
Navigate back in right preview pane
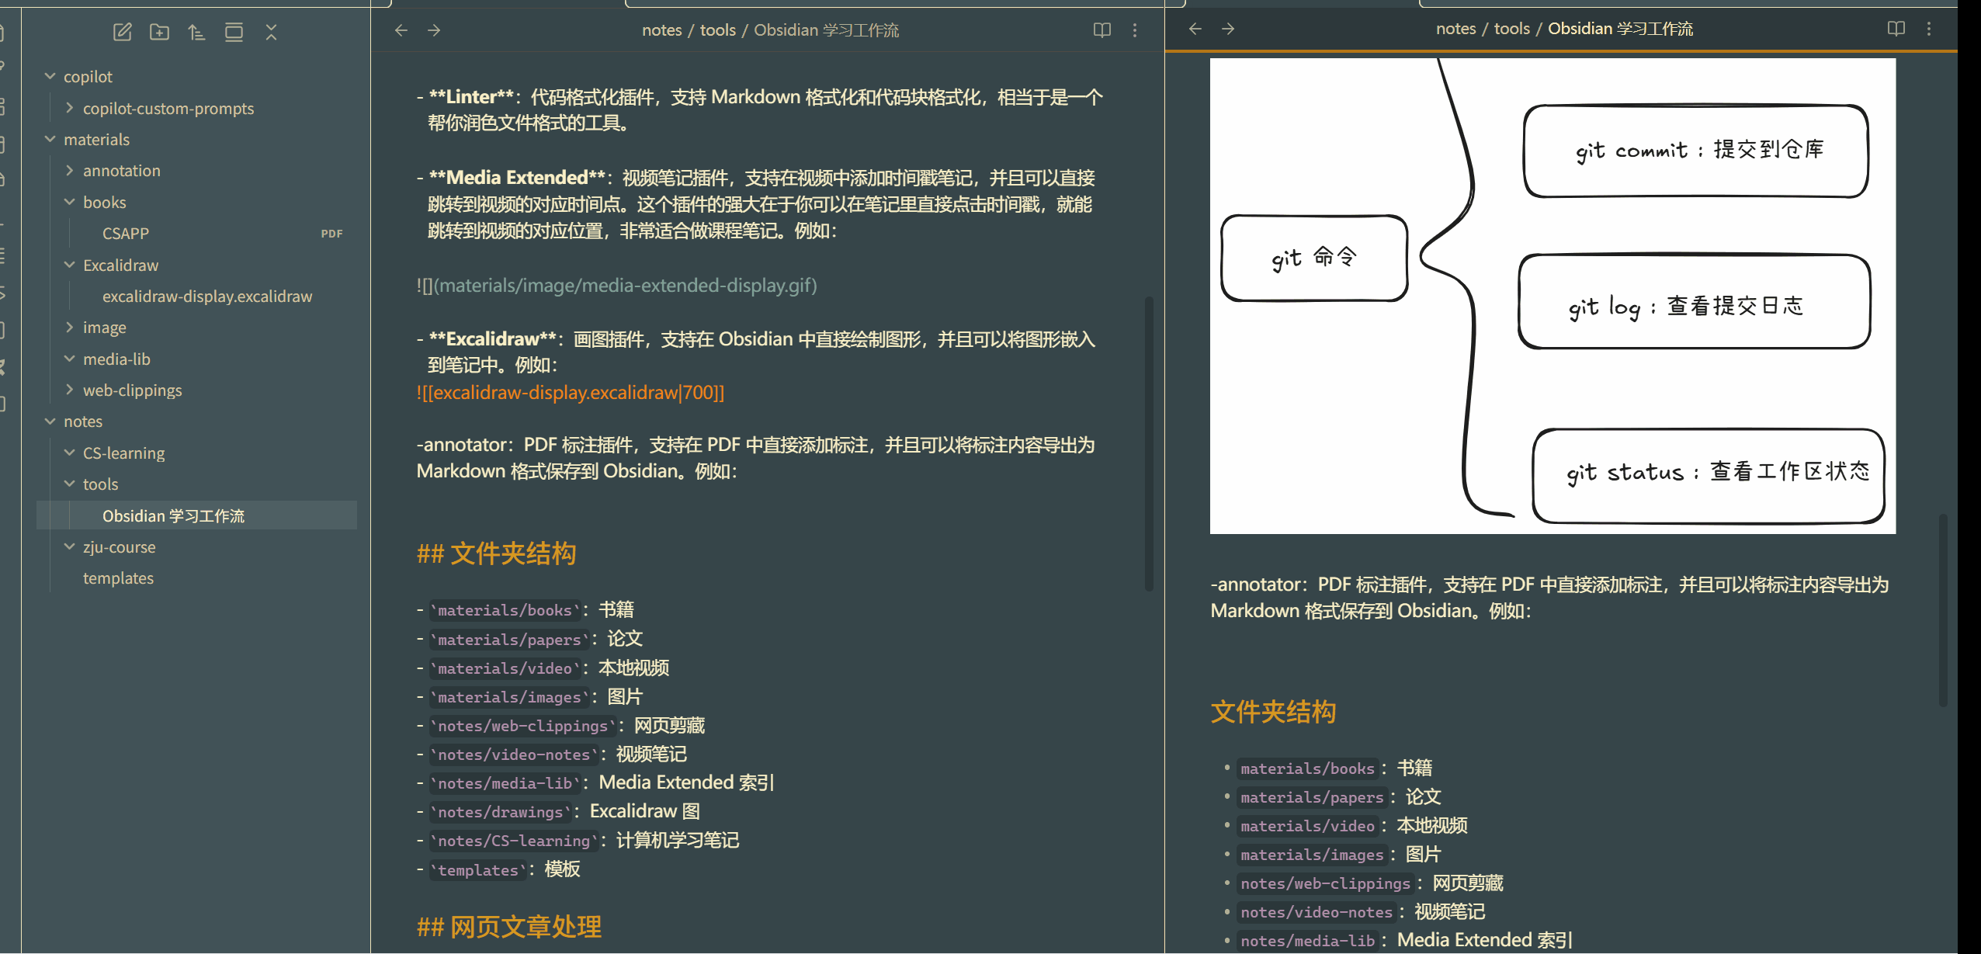pos(1195,29)
